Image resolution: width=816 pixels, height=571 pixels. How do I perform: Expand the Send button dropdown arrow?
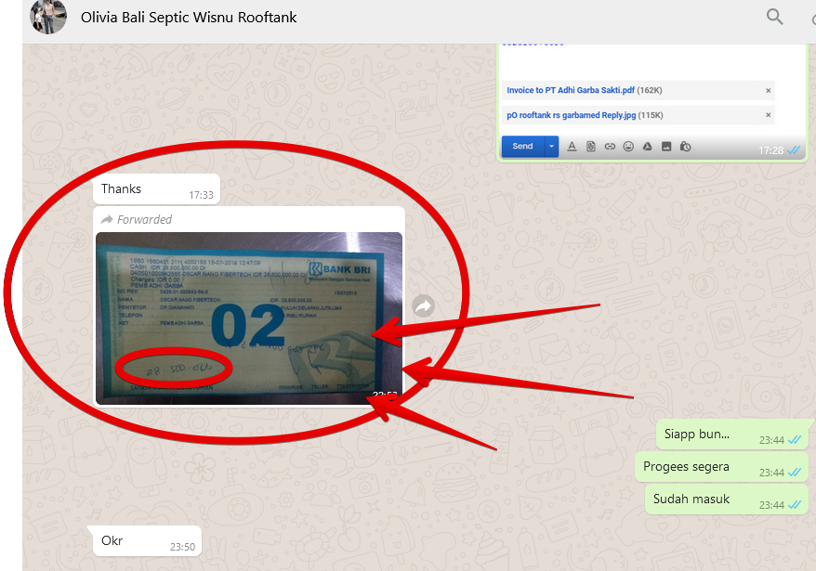click(551, 146)
